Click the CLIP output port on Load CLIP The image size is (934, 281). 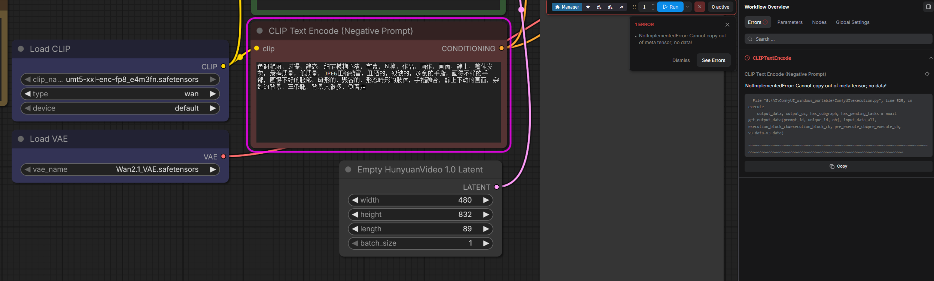(223, 66)
